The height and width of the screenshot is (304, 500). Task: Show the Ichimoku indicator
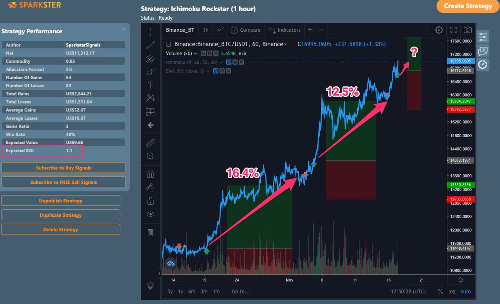228,62
